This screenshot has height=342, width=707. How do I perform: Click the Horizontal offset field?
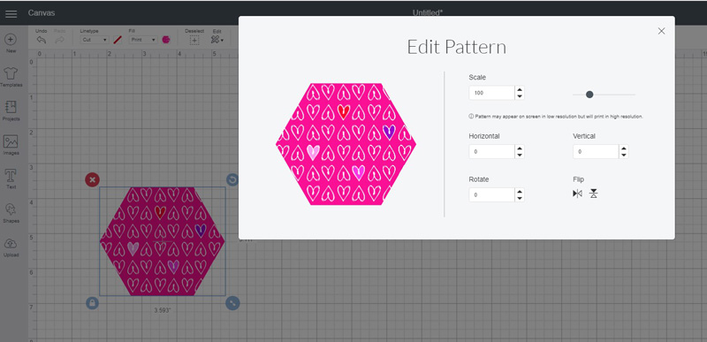491,152
